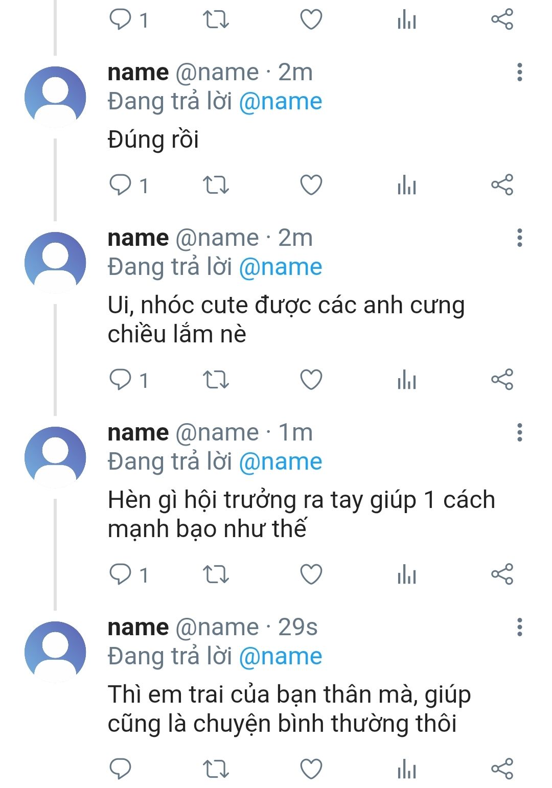The width and height of the screenshot is (552, 788).
Task: Retweet the topmost partially visible tweet
Action: pos(216,20)
